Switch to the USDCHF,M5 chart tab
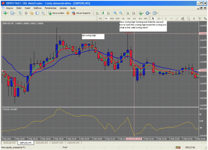Viewport: 208px width, 150px height. pos(73,143)
